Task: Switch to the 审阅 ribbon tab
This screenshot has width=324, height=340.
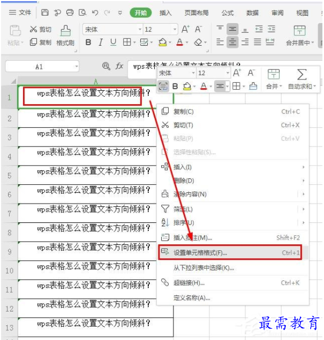Action: click(x=277, y=13)
